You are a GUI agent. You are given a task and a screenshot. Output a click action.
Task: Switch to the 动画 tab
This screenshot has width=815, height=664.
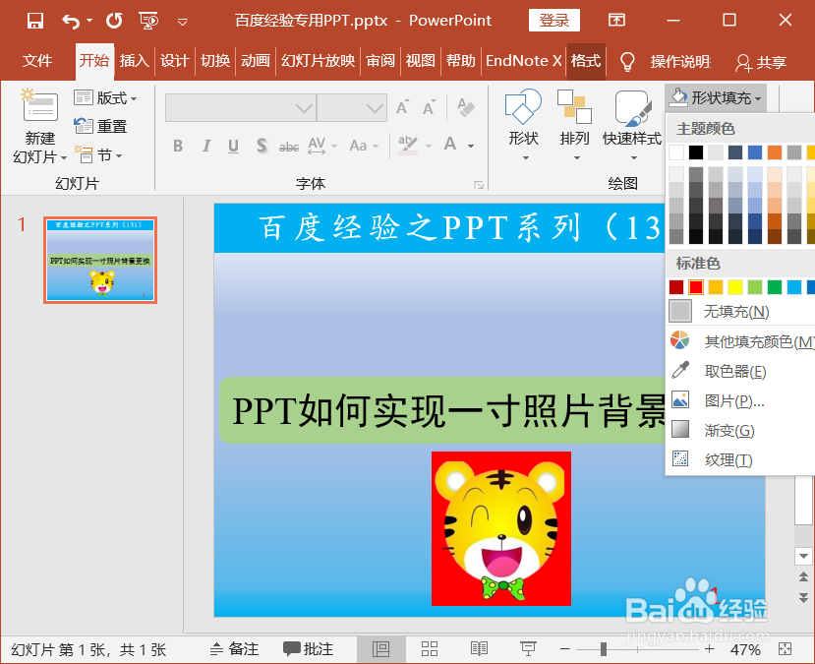pyautogui.click(x=256, y=61)
